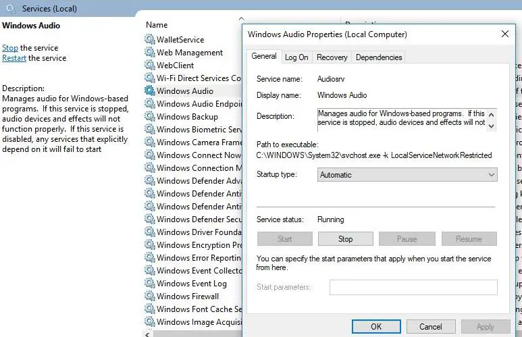Close the Windows Audio Properties dialog
The height and width of the screenshot is (337, 522).
[x=504, y=34]
